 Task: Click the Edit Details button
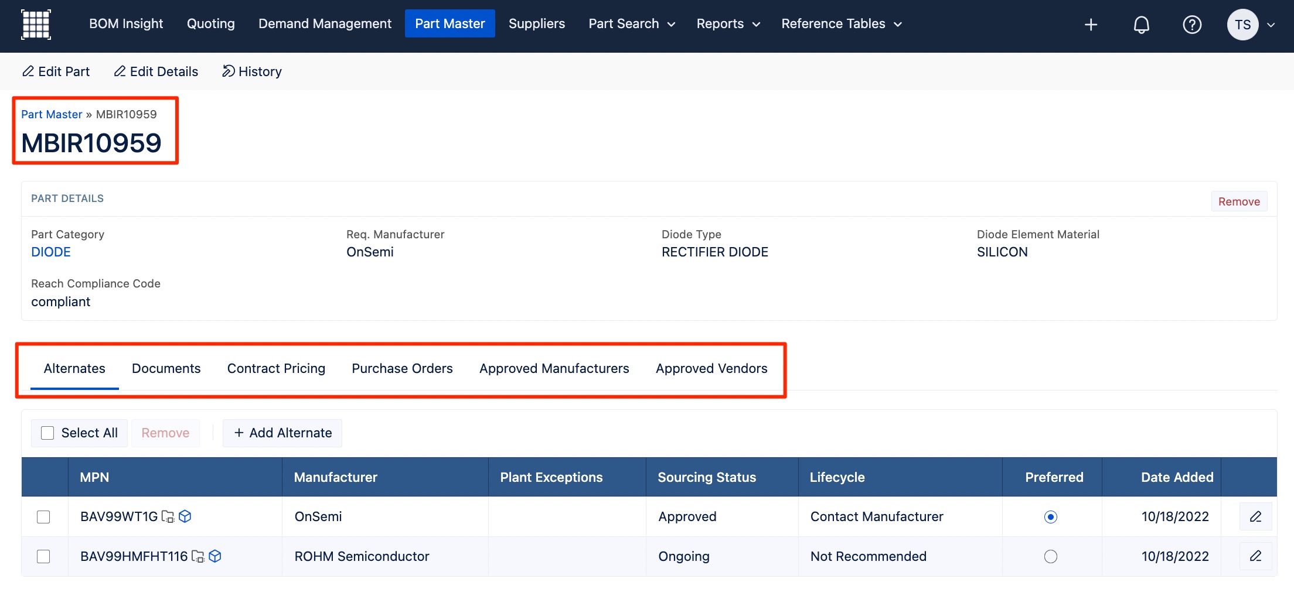pos(156,71)
